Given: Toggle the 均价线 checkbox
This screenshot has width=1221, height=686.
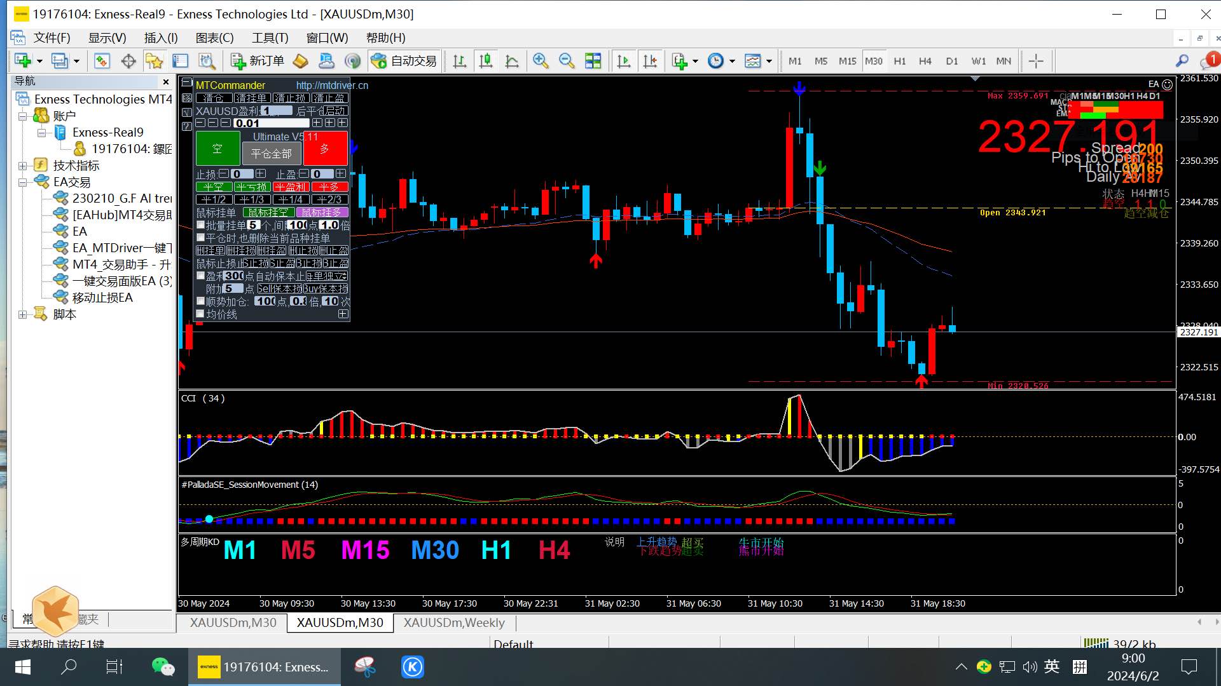Looking at the screenshot, I should click(201, 314).
